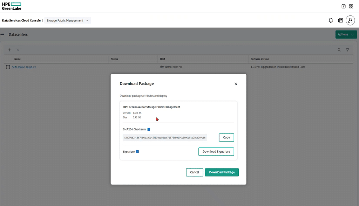Open the hamburger navigation menu

2,34
